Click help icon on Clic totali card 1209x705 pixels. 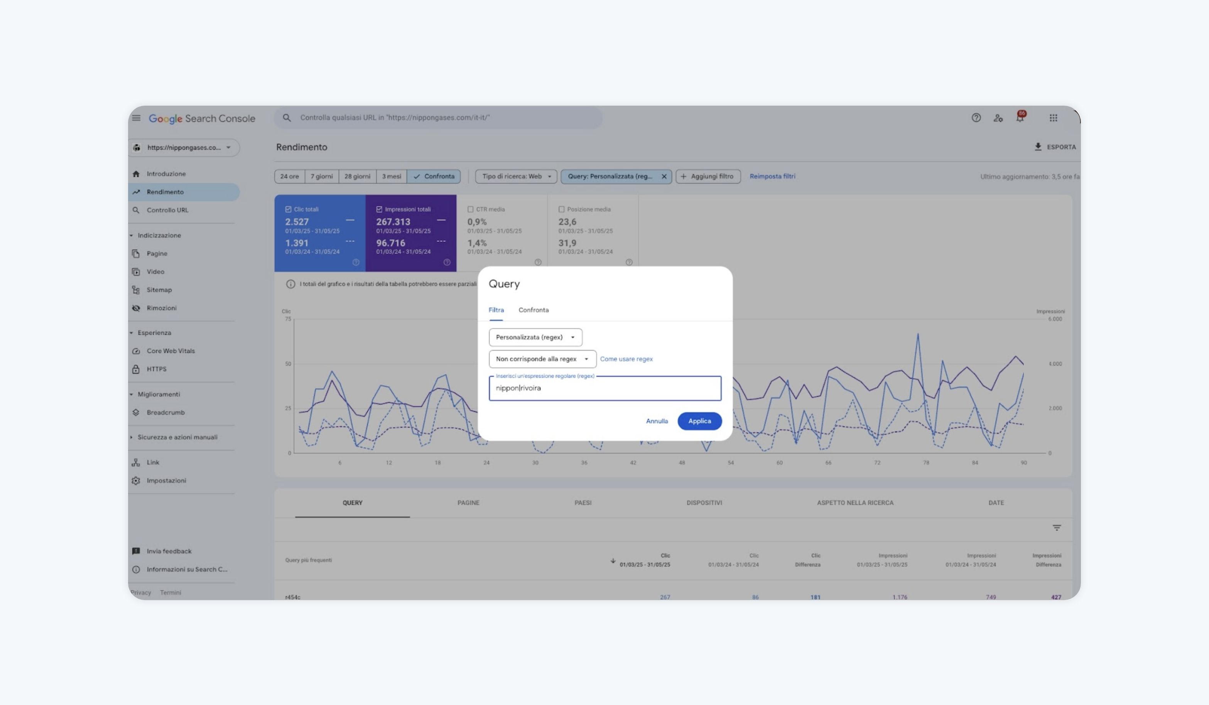(356, 262)
